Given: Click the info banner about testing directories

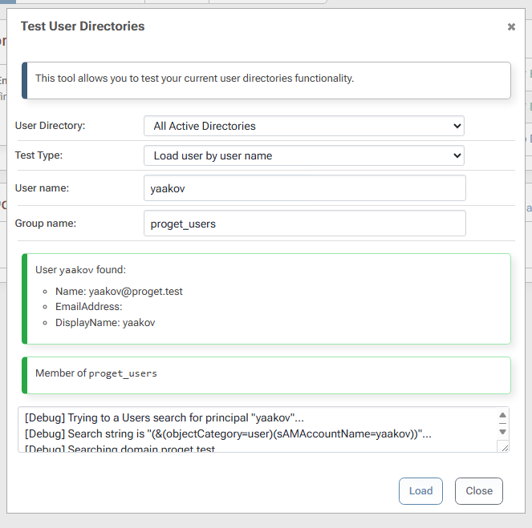Looking at the screenshot, I should (266, 79).
